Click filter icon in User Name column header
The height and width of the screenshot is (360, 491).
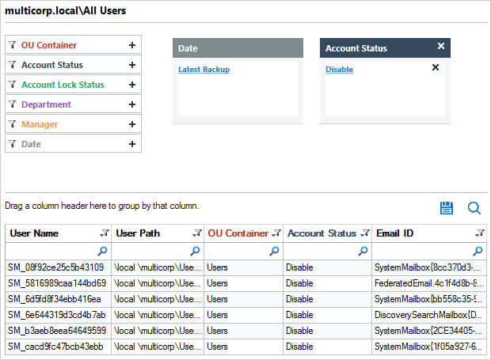click(x=104, y=233)
